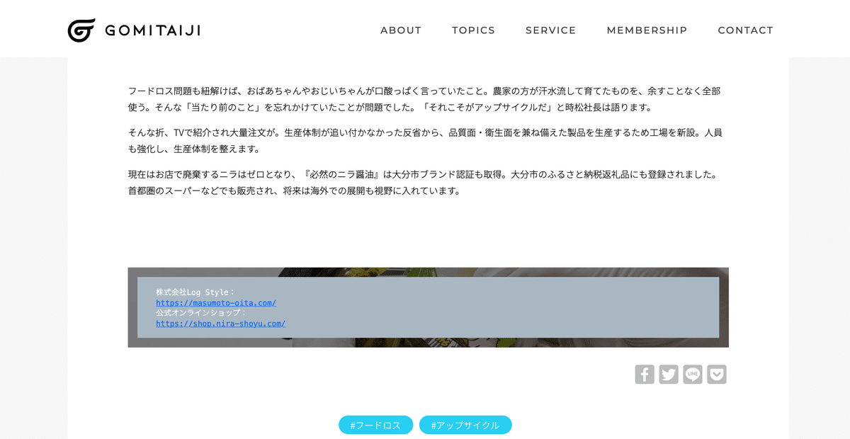
Task: Open the TOPICS page
Action: click(473, 30)
